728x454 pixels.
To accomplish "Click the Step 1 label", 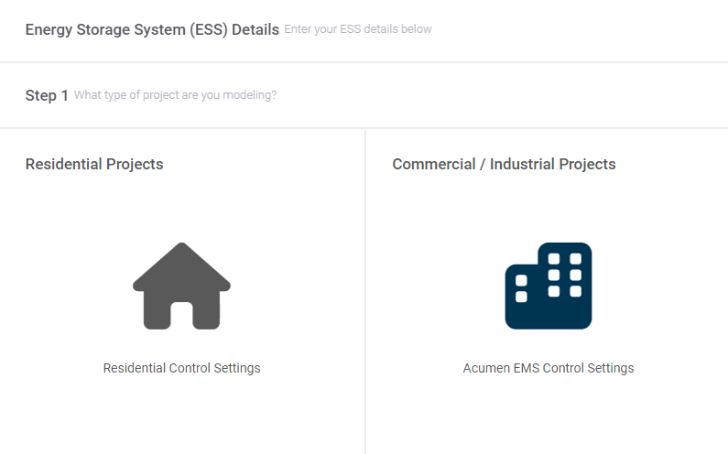I will click(x=47, y=95).
